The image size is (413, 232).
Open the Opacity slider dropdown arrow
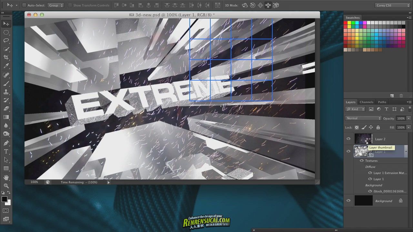click(409, 118)
